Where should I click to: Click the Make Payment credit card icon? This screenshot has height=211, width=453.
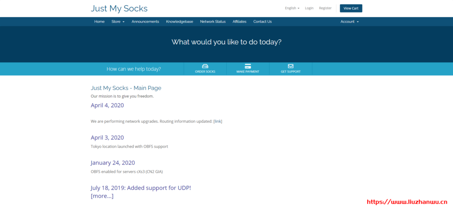click(x=248, y=66)
